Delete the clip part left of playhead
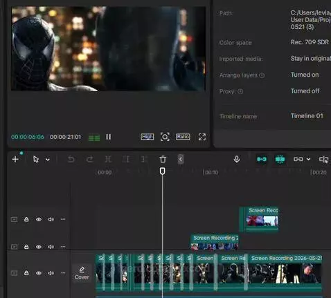 coord(126,159)
